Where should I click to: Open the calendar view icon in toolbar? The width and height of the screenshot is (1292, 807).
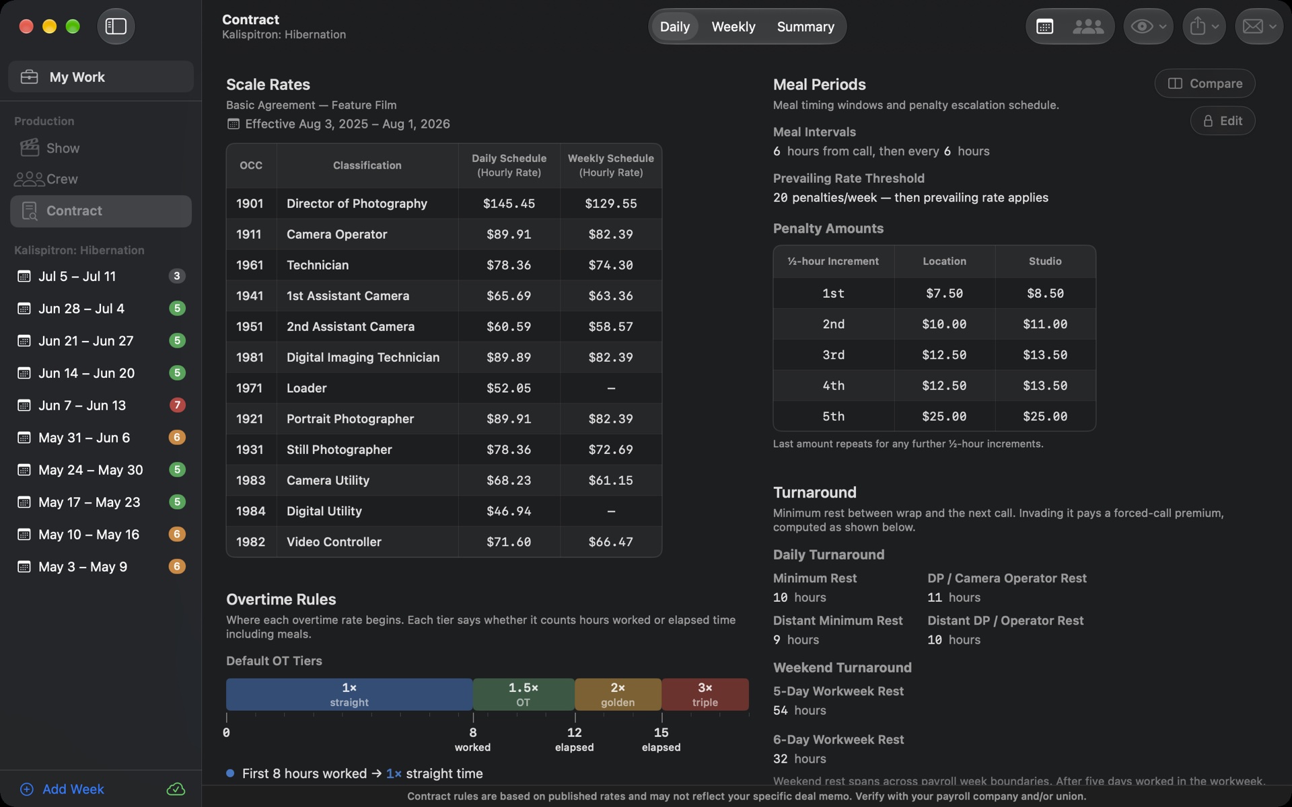click(1045, 26)
